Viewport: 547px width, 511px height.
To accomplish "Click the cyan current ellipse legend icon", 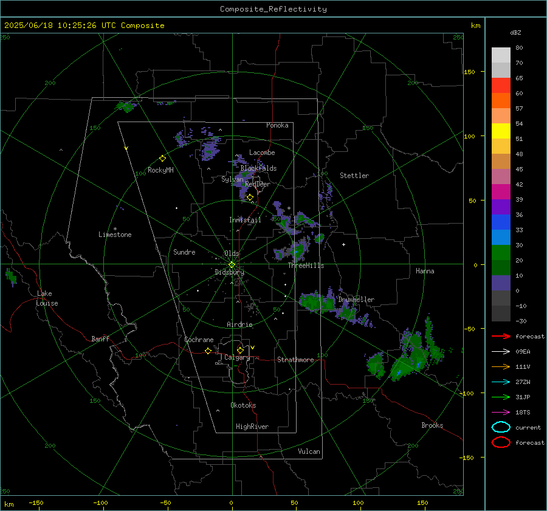I will pyautogui.click(x=501, y=427).
